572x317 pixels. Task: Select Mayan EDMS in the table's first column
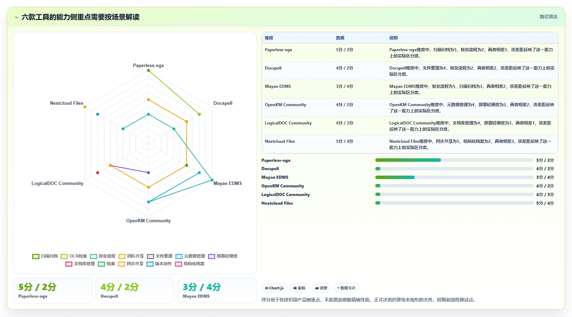tap(278, 86)
